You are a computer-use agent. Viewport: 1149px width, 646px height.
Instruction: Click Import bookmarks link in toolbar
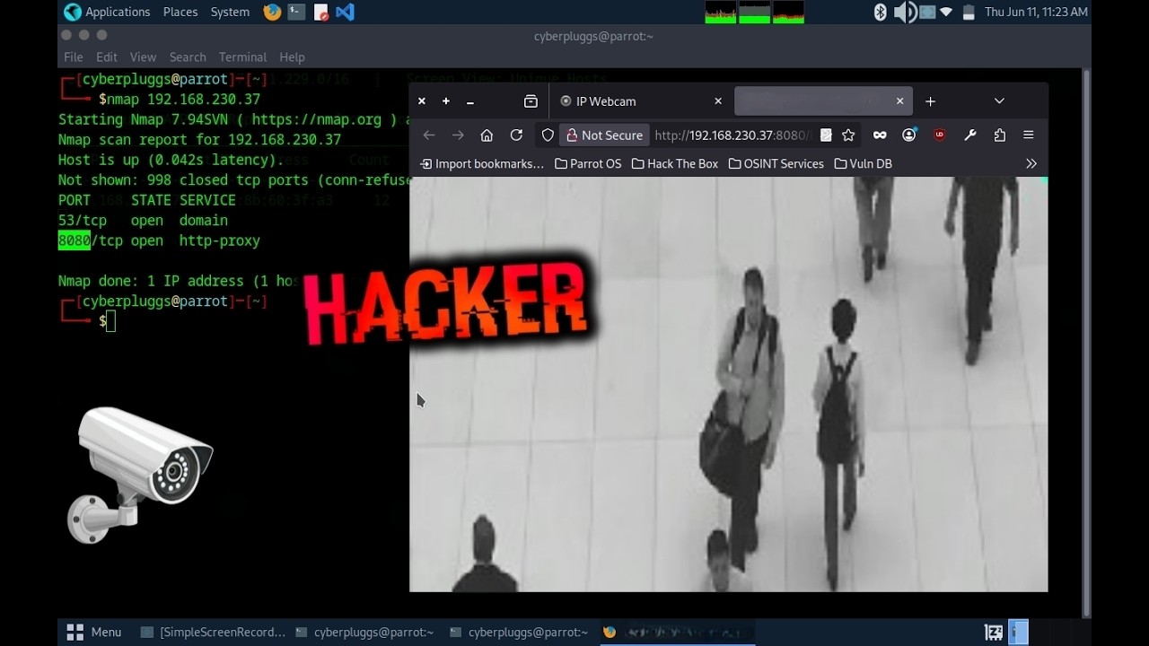482,163
